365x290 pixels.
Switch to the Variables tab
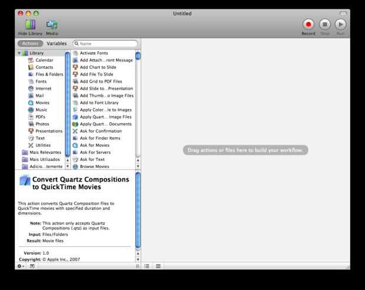pos(57,44)
